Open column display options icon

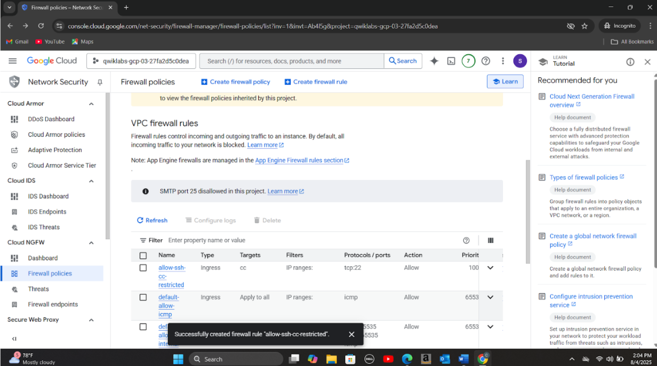(491, 240)
